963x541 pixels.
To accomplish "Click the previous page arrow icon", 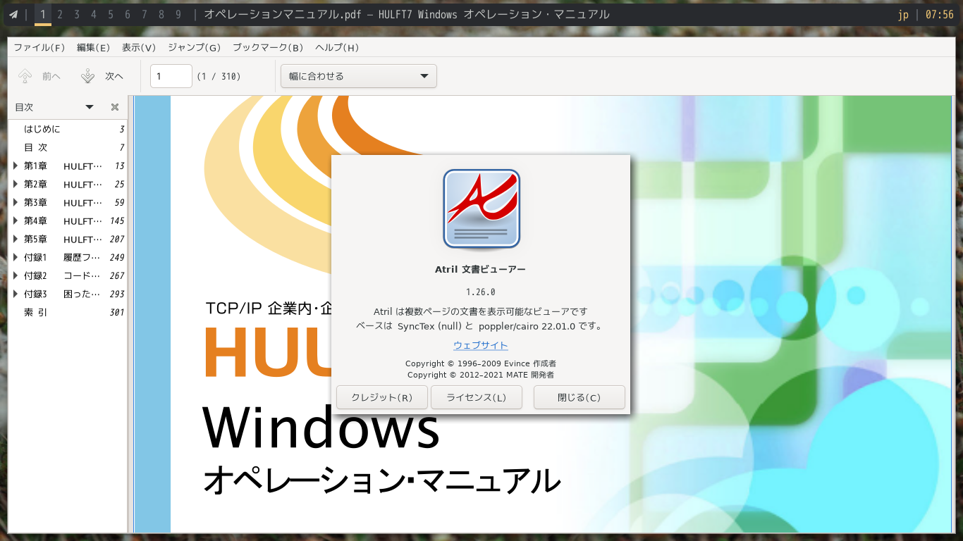I will tap(25, 76).
